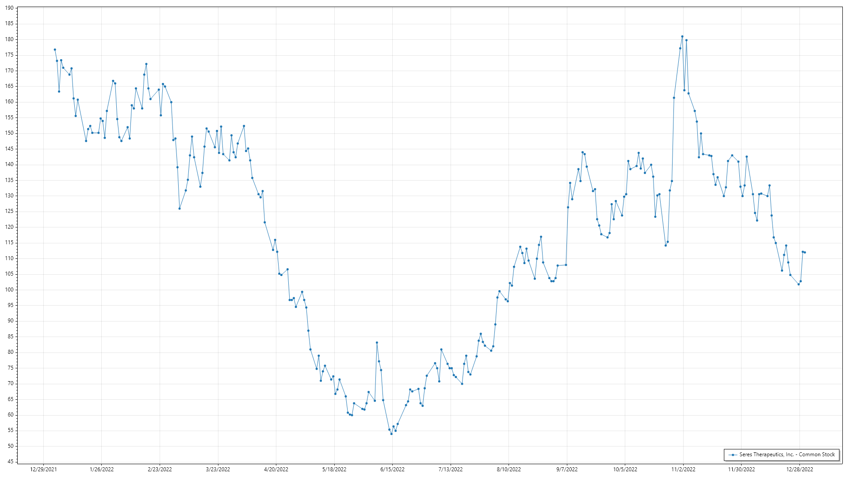Click the last data point of series
The image size is (849, 477).
(805, 253)
